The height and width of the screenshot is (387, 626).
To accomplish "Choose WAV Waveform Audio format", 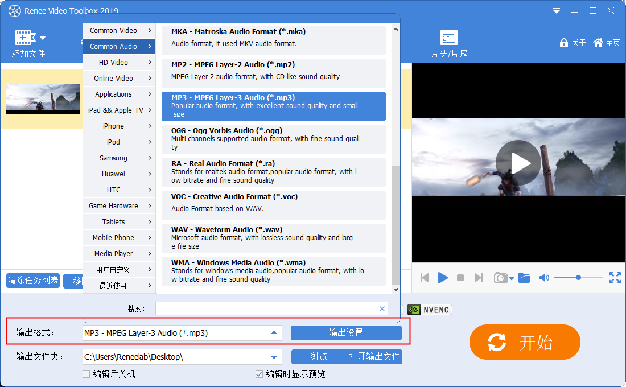I will pyautogui.click(x=274, y=238).
